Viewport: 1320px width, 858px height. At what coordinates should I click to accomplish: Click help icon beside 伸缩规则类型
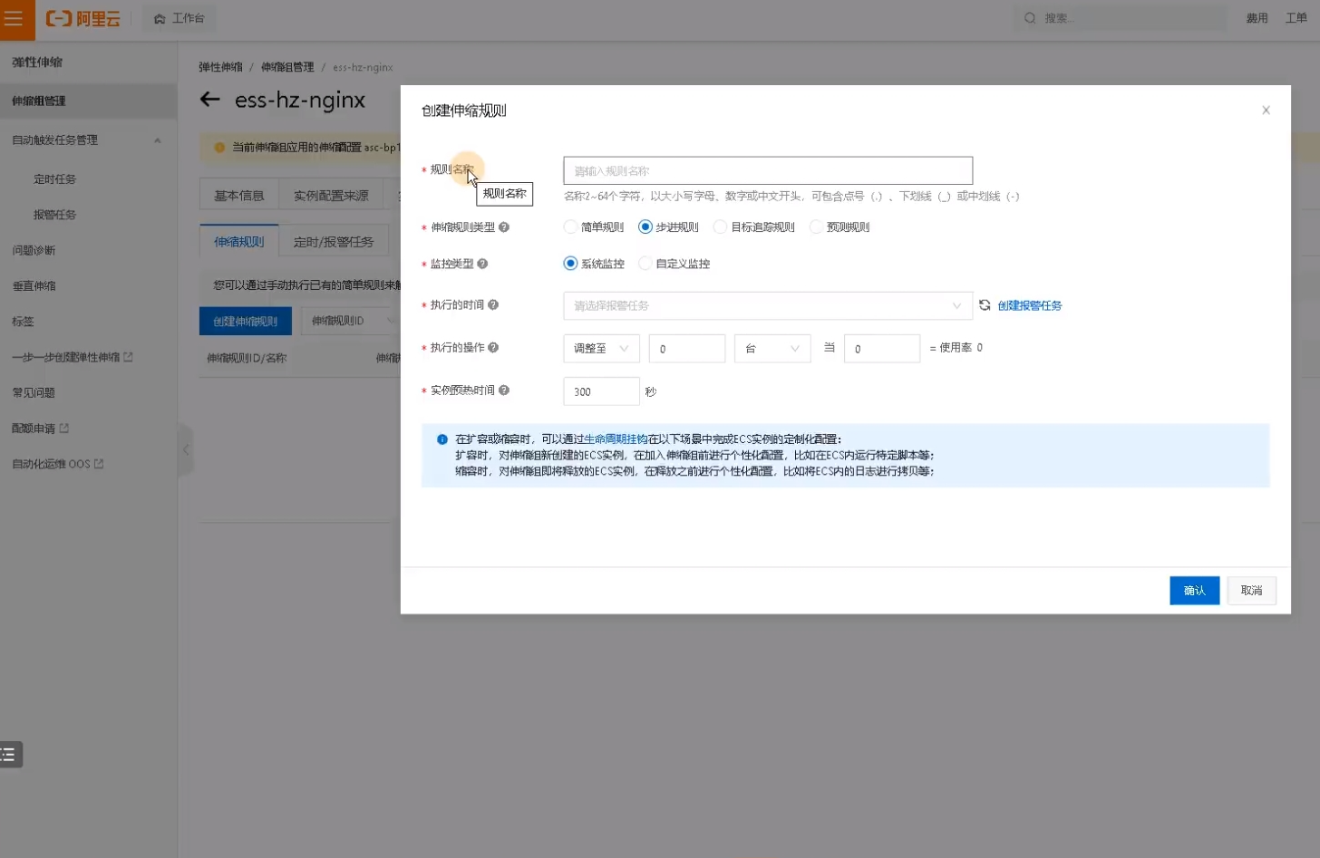pos(504,227)
